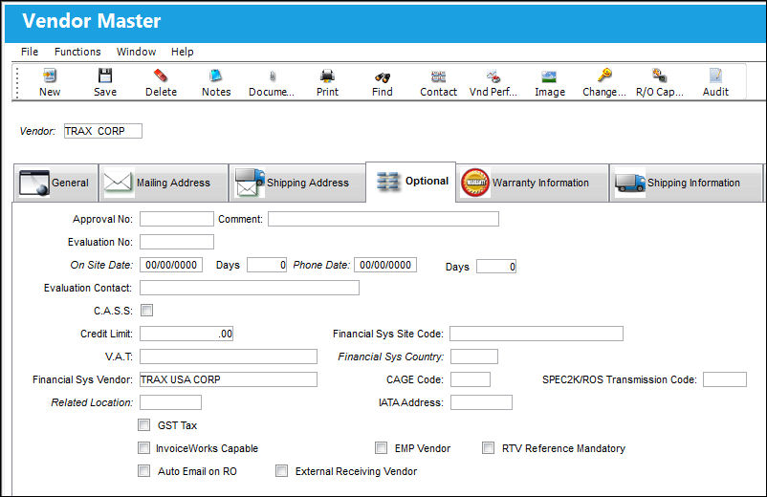Switch to the General tab
The width and height of the screenshot is (767, 497).
pyautogui.click(x=55, y=183)
